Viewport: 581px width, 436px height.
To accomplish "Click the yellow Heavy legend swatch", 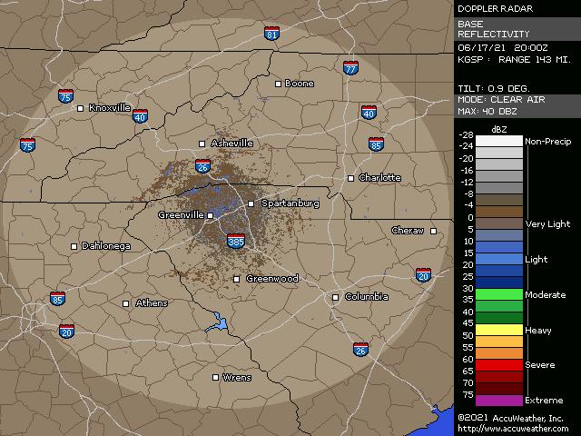I will click(489, 330).
